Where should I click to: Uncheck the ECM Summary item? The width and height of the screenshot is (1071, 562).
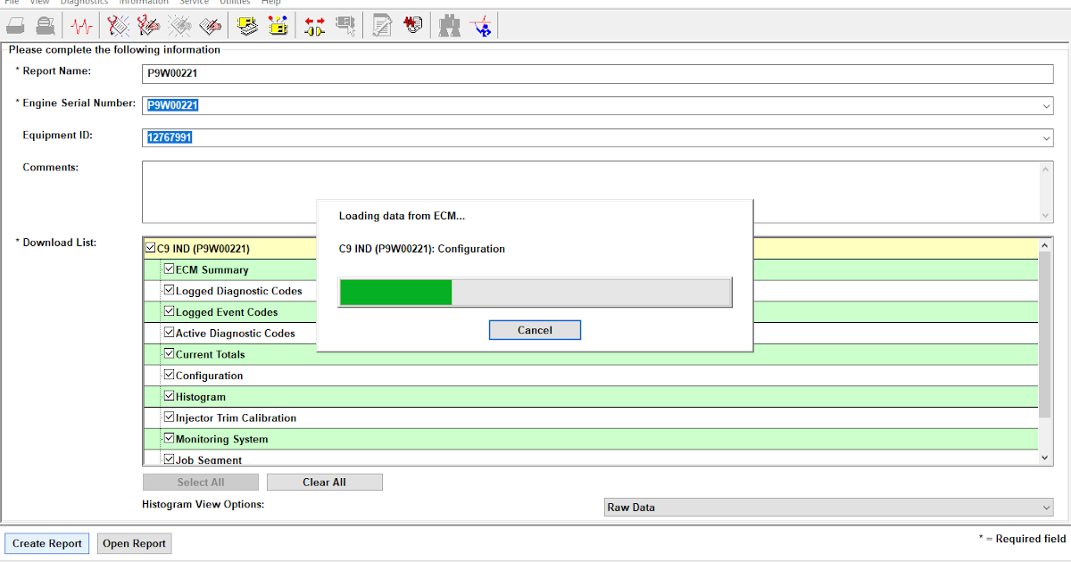tap(169, 269)
